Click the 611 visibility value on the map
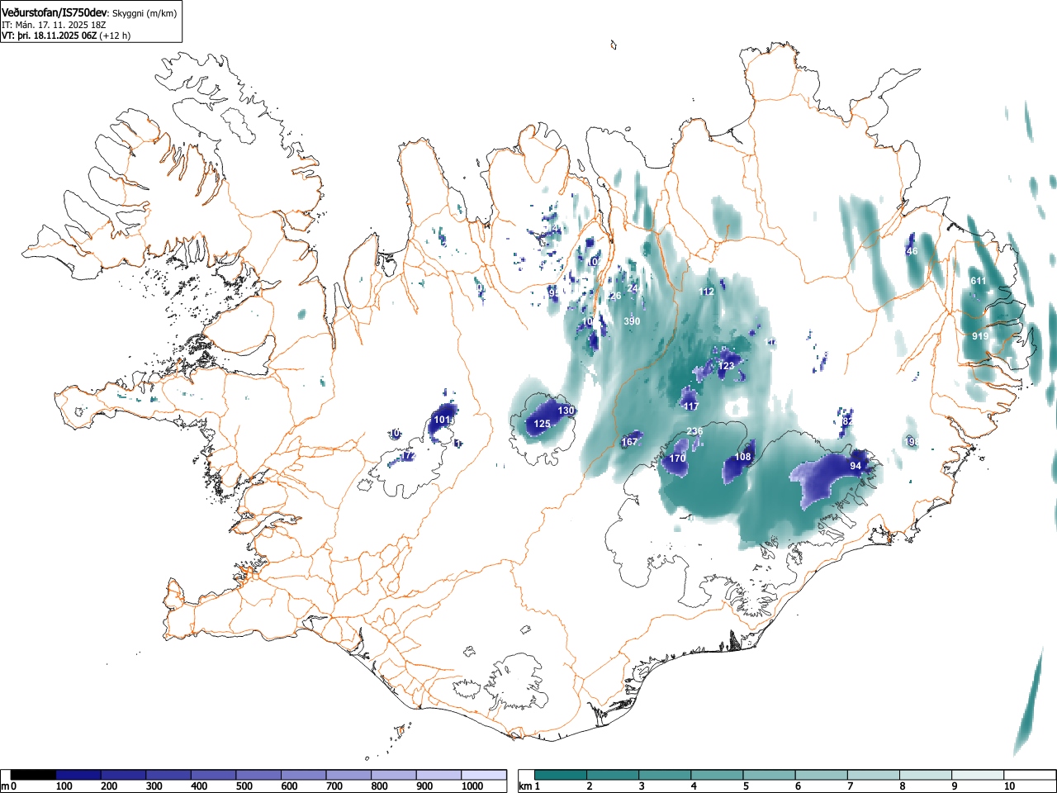The image size is (1057, 793). coord(979,281)
